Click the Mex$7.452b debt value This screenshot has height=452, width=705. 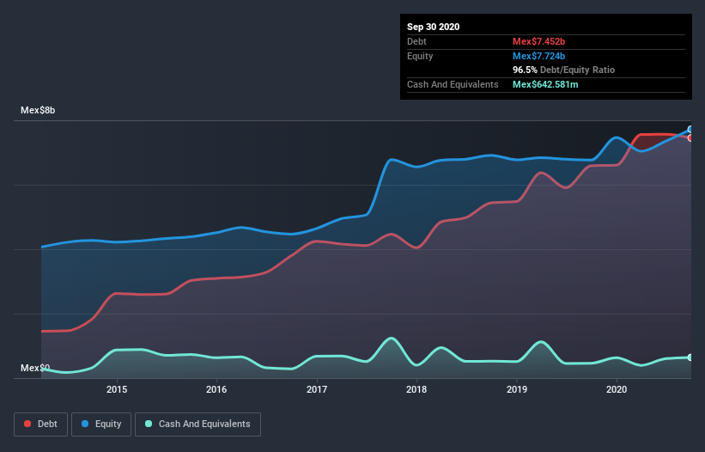point(538,41)
